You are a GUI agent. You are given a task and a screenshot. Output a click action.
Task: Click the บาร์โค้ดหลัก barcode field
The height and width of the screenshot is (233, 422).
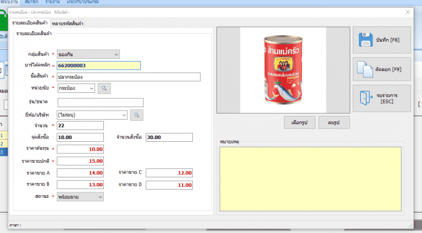click(98, 65)
